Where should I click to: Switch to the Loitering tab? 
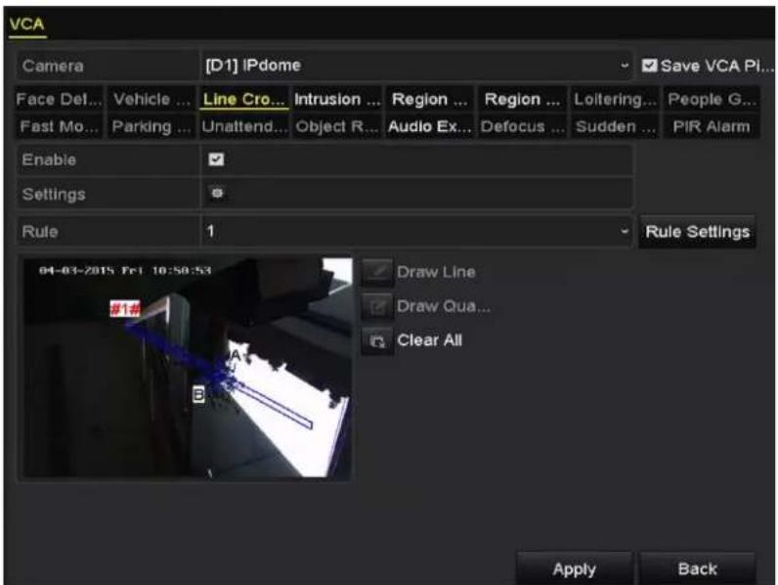615,100
